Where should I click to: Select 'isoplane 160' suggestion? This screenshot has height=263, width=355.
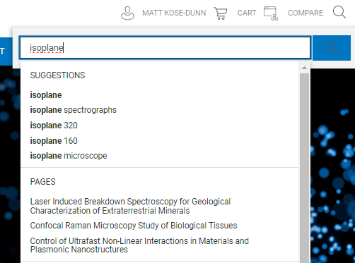pos(54,141)
